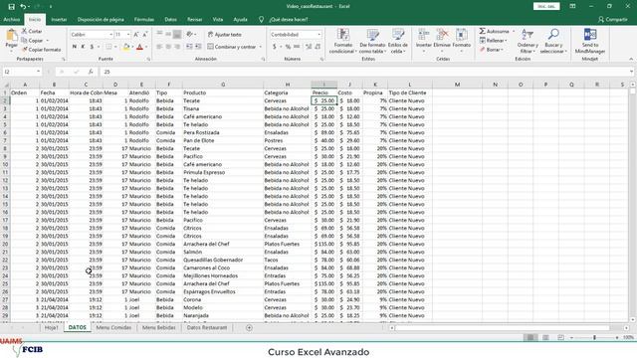Switch to page layout view in status bar

[545, 337]
